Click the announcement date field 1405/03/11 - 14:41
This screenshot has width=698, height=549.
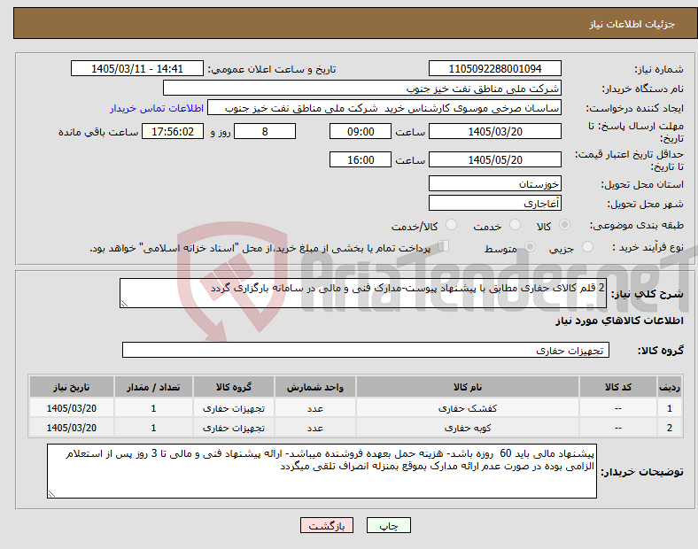click(x=137, y=68)
